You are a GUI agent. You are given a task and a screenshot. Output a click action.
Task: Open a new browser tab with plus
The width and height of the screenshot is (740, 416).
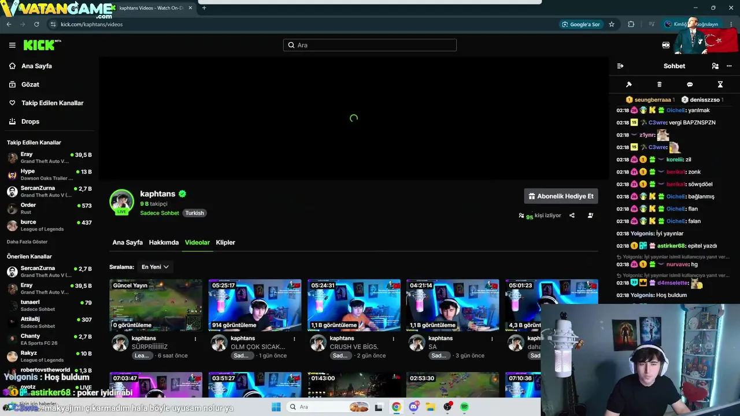coord(204,8)
